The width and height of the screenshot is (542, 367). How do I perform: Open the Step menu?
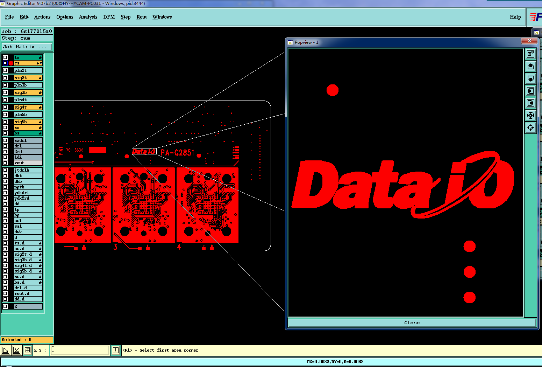point(126,17)
